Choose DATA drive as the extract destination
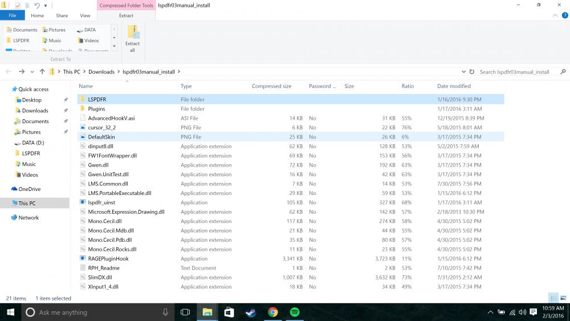The height and width of the screenshot is (321, 570). 87,30
